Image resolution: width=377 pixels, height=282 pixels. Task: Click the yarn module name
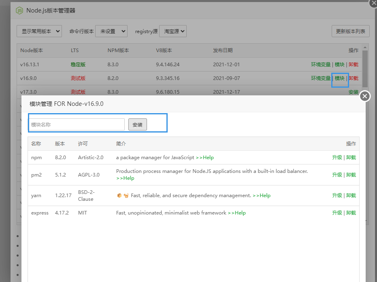pyautogui.click(x=36, y=196)
